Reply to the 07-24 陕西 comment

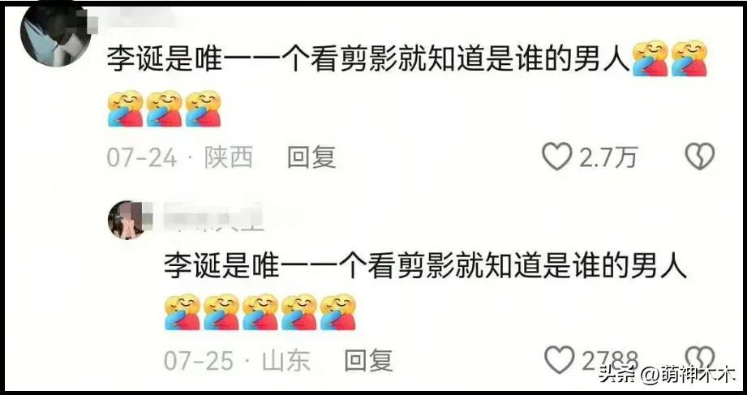[311, 157]
